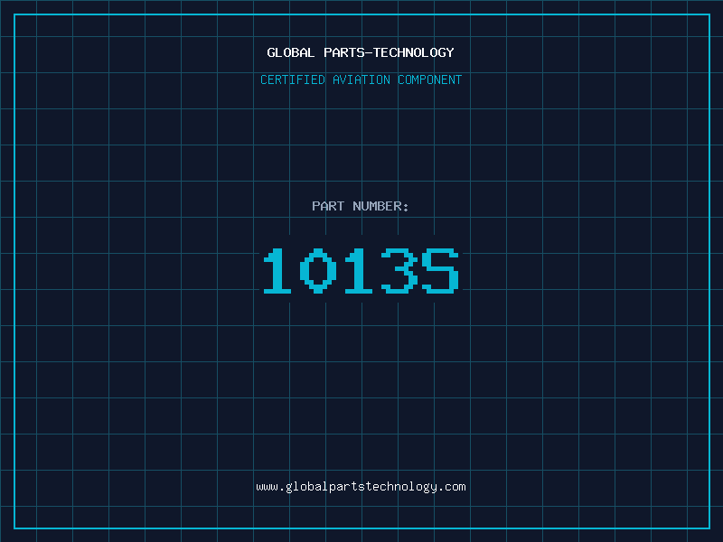Viewport: 723px width, 542px height.
Task: Click the word COMPONENT in the subtitle
Action: click(x=430, y=79)
